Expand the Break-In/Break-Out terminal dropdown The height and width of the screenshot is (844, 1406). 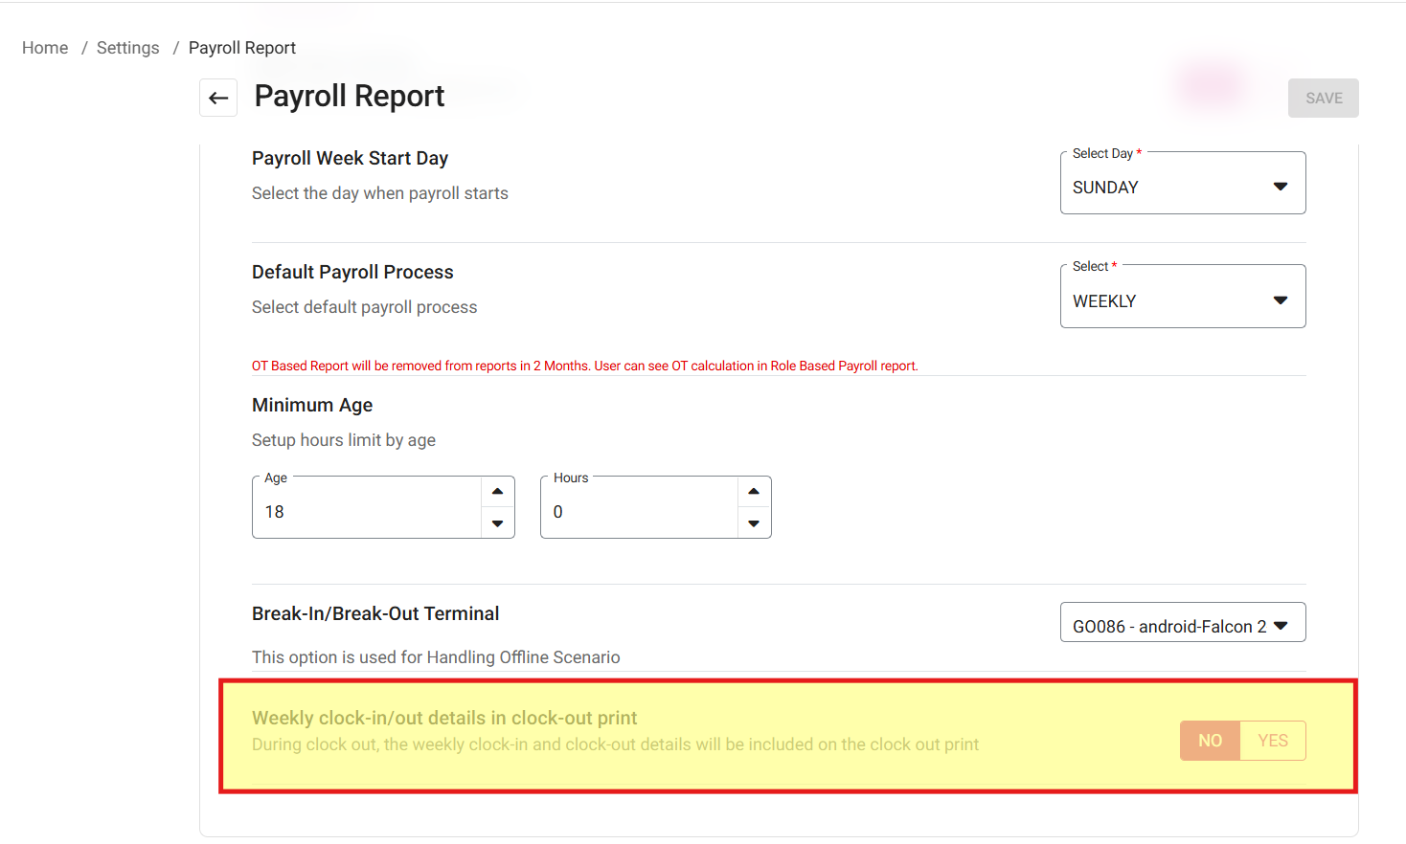click(x=1168, y=626)
